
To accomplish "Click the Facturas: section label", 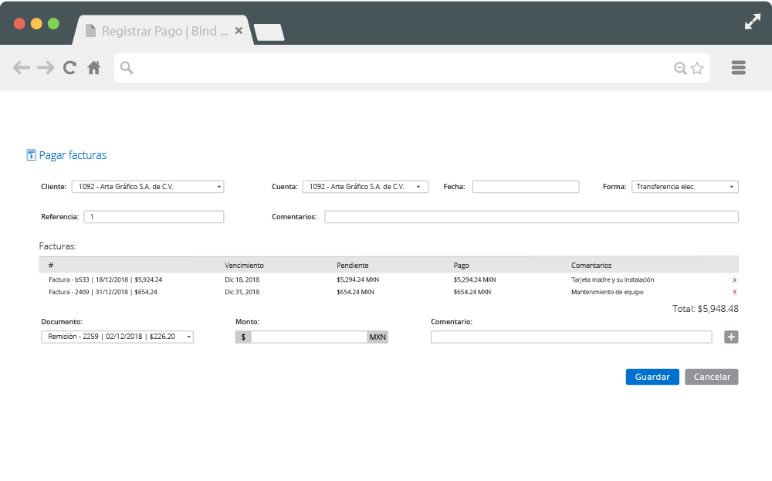I will 58,246.
